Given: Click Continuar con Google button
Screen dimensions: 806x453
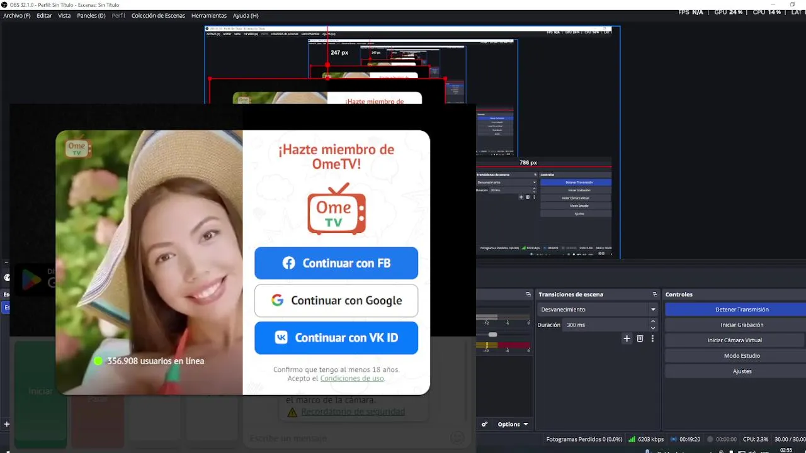Looking at the screenshot, I should click(x=336, y=300).
